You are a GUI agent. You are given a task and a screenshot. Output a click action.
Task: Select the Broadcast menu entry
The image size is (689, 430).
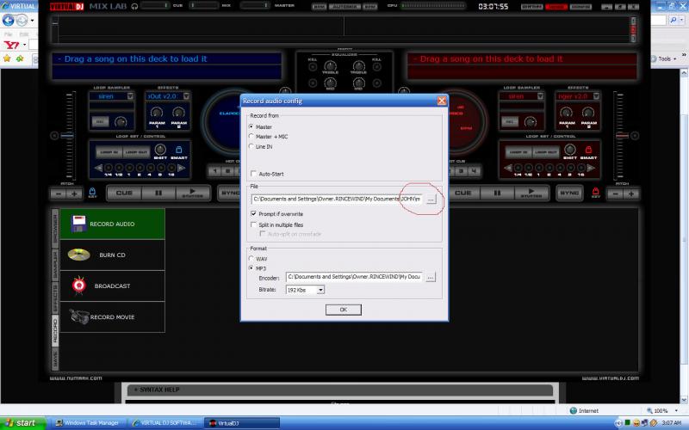113,286
